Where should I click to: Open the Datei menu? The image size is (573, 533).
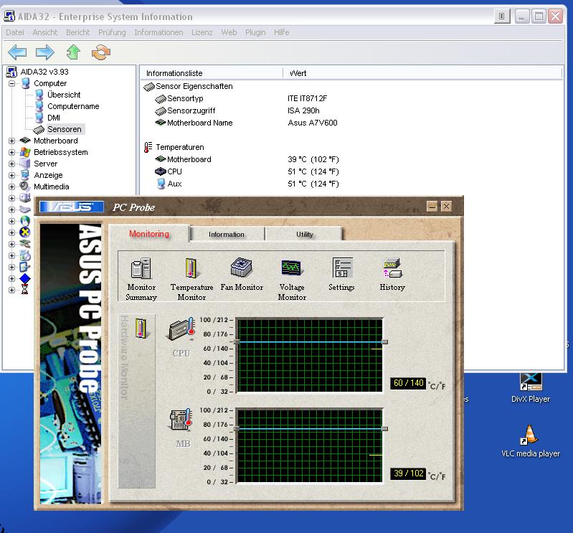tap(15, 32)
